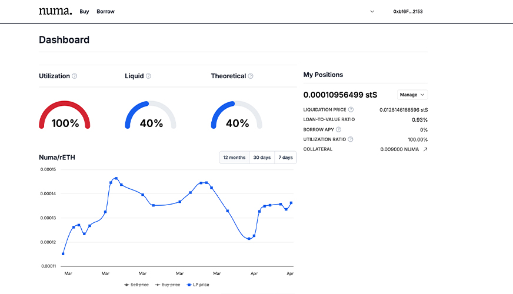Toggle the Sell price legend series
The width and height of the screenshot is (513, 294).
(x=137, y=285)
